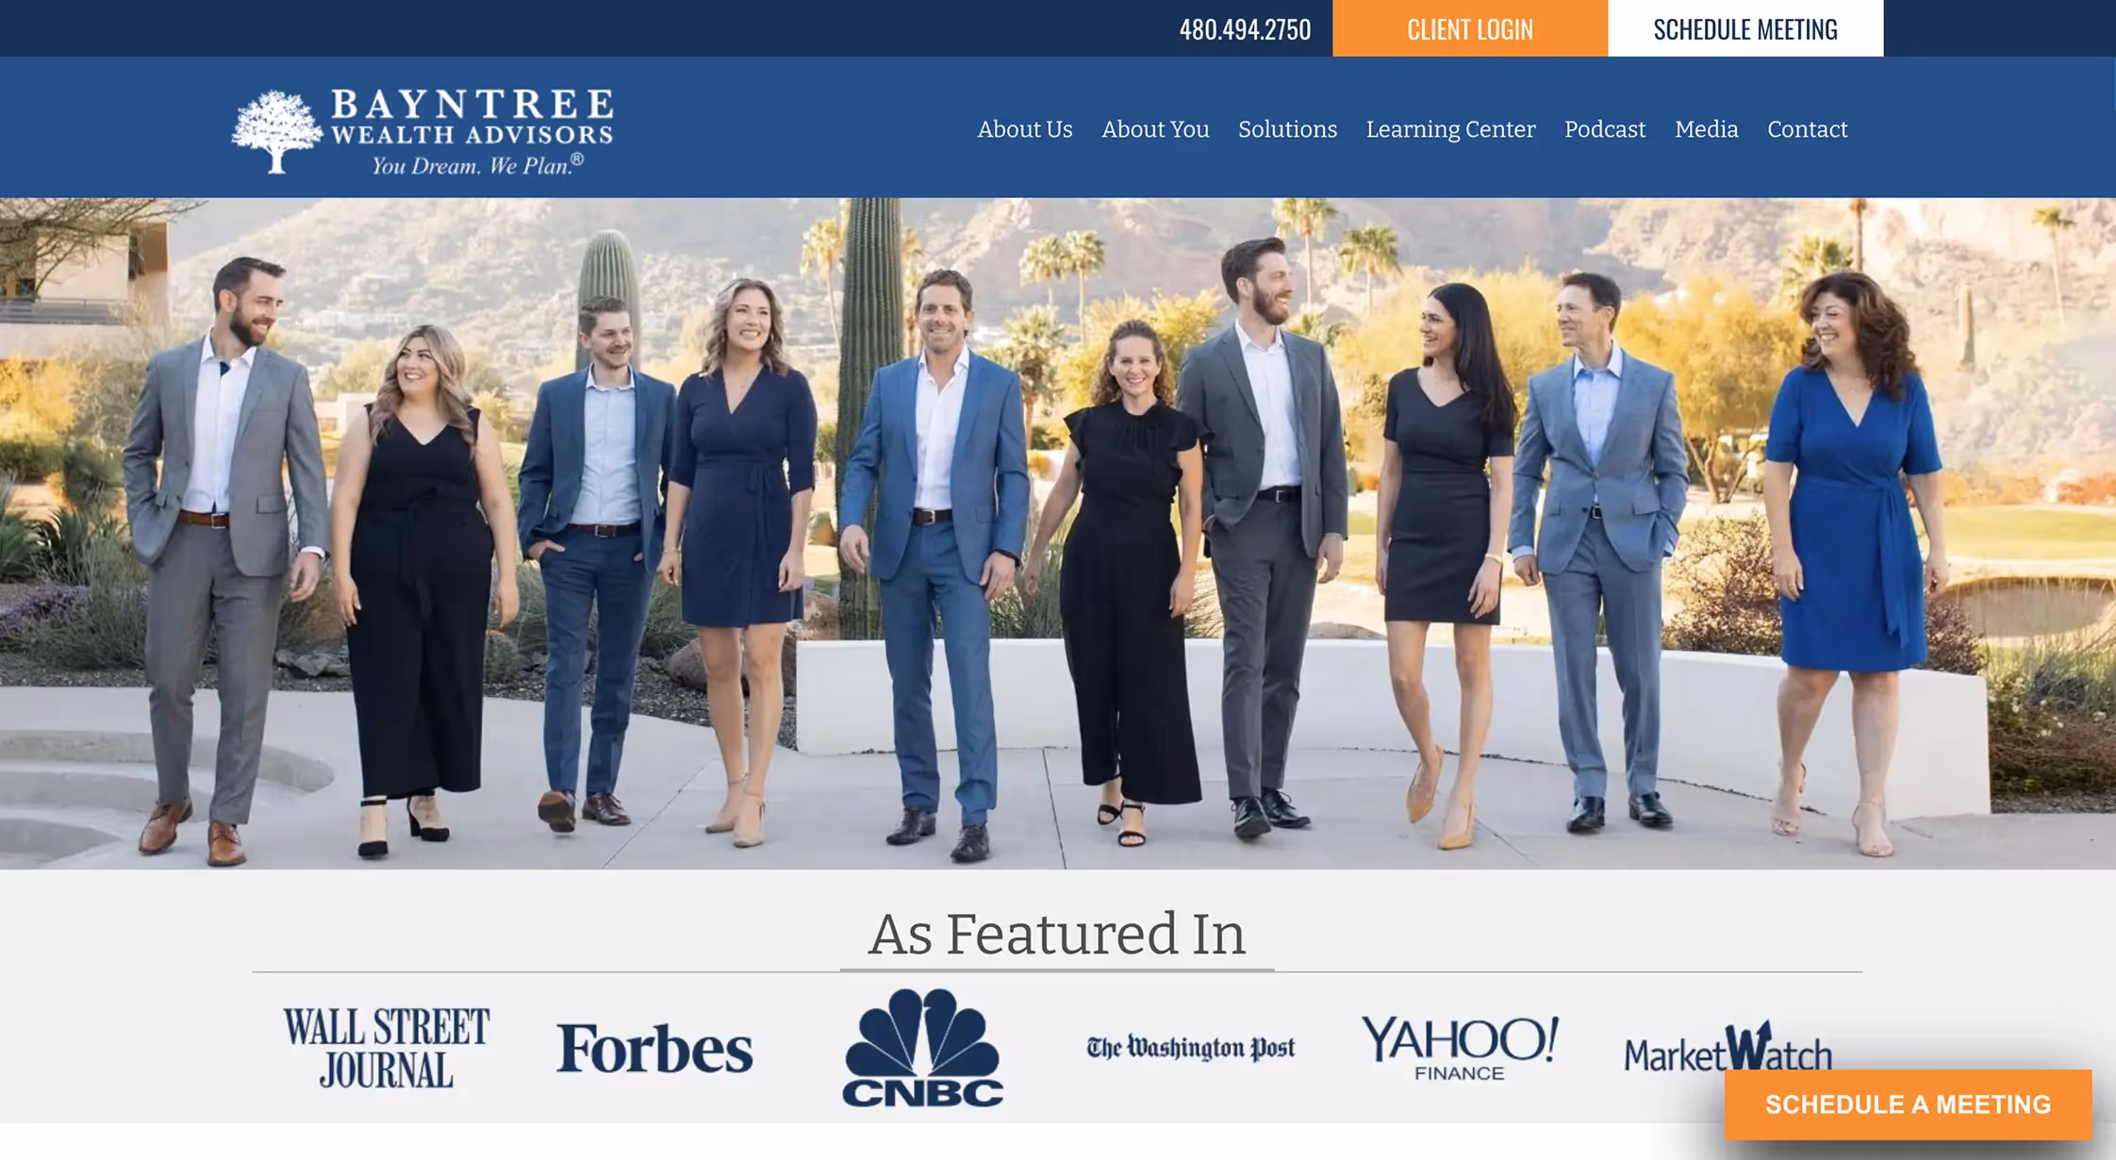Click the As Featured In heading
This screenshot has height=1160, width=2116.
tap(1057, 935)
